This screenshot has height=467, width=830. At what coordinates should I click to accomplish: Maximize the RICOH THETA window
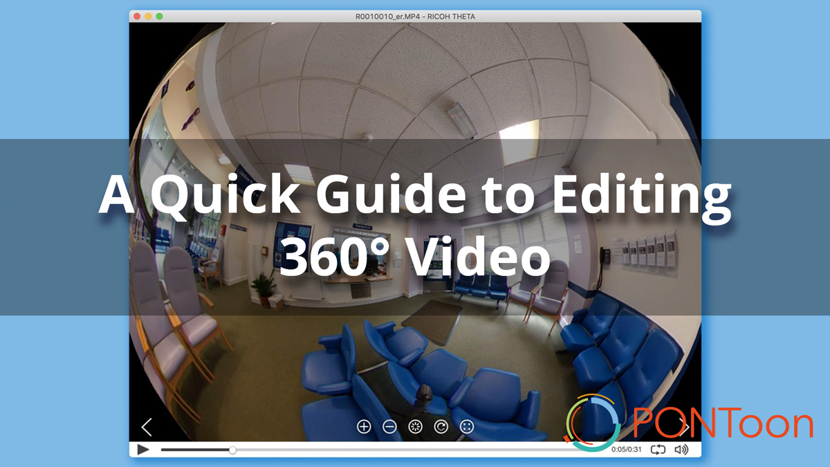pos(159,16)
